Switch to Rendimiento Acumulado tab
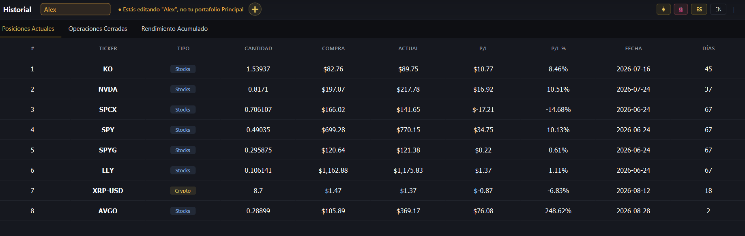 (174, 29)
